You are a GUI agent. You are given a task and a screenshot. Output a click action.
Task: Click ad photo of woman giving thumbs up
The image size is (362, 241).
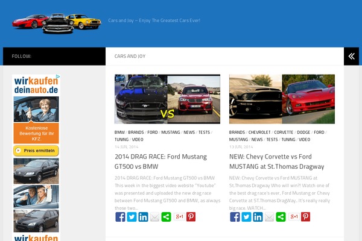(x=36, y=109)
